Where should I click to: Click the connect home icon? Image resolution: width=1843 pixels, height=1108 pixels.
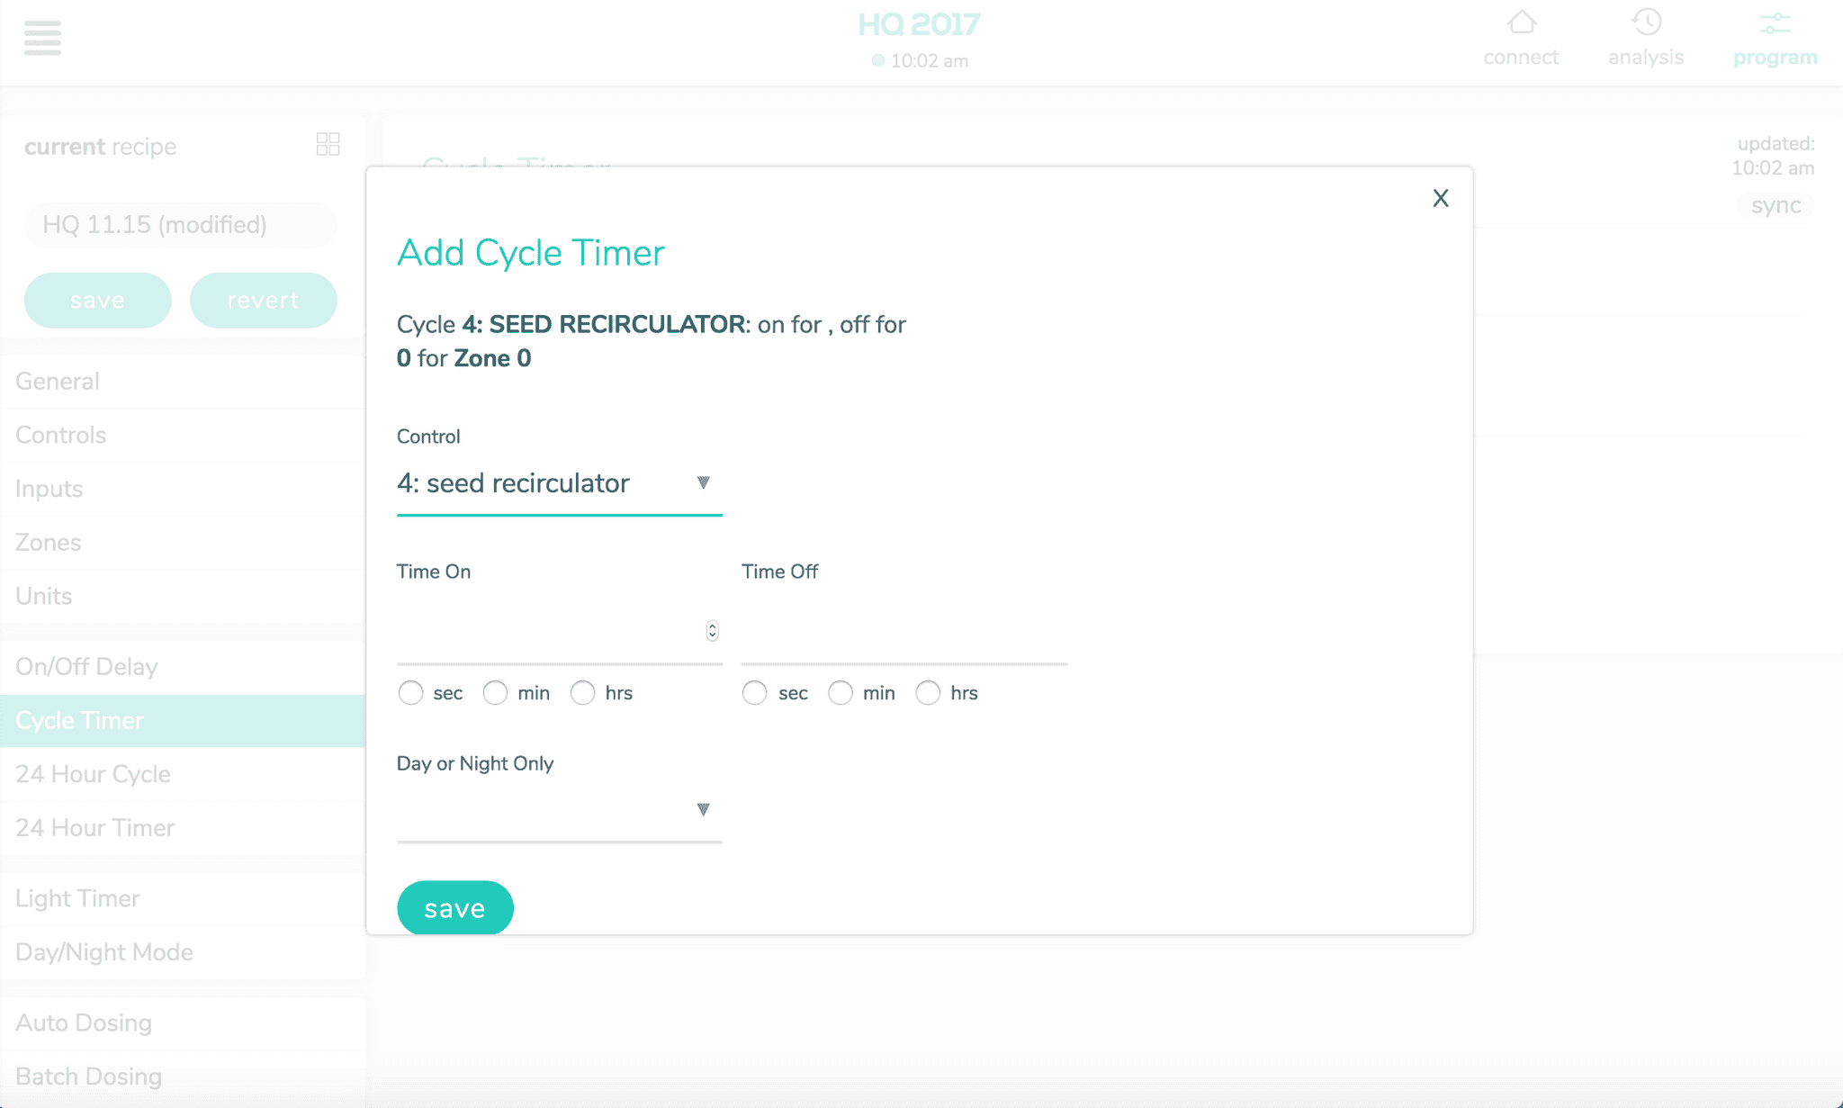(x=1521, y=23)
